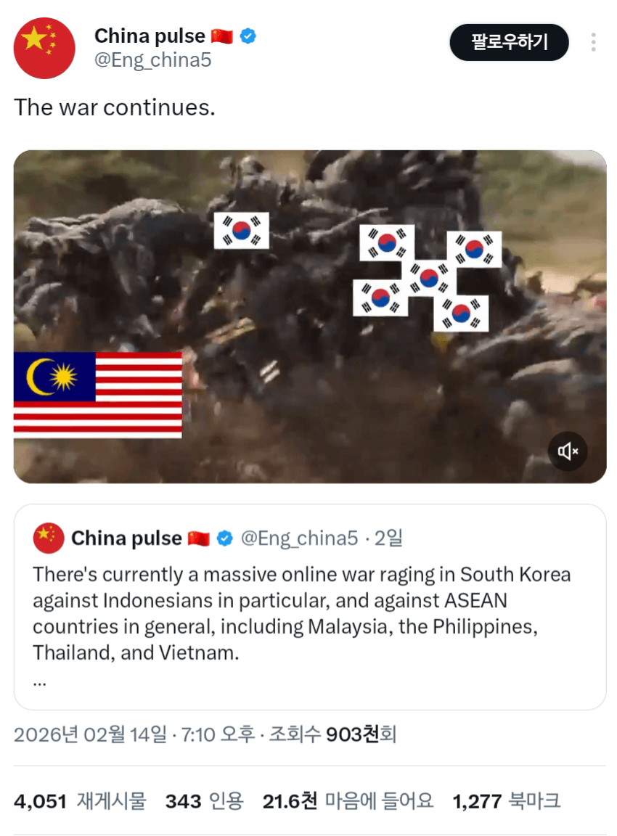
Task: Click the 1,277 북마크 bookmarks count
Action: click(x=507, y=801)
